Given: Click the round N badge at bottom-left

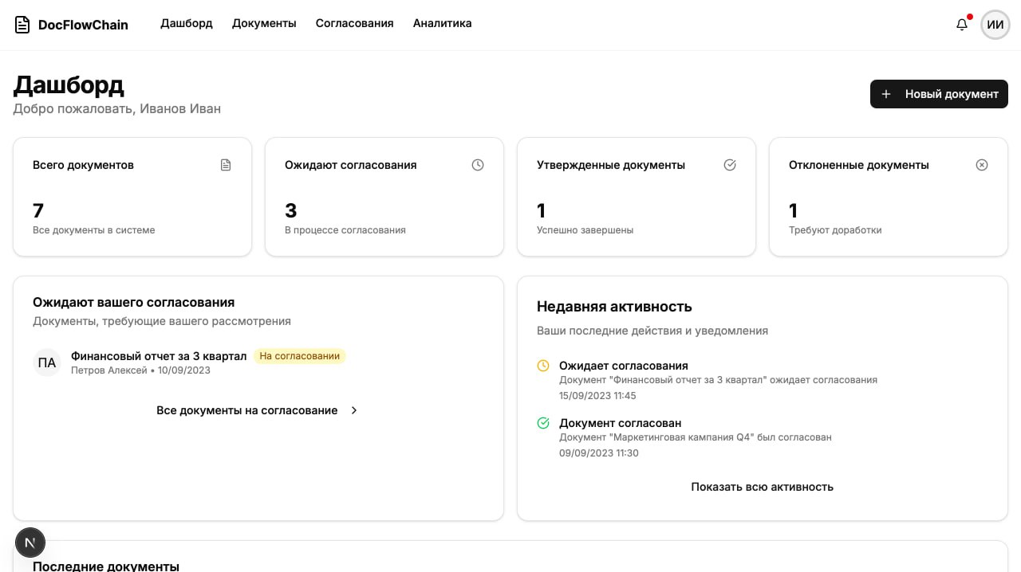Looking at the screenshot, I should [x=30, y=543].
